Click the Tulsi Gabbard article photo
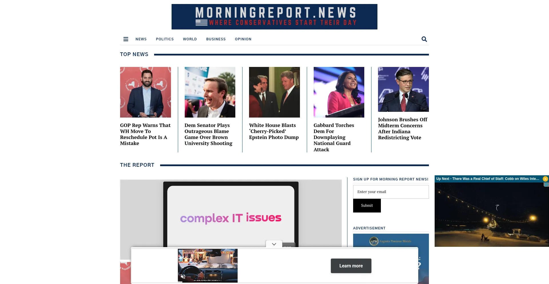This screenshot has height=284, width=549. pyautogui.click(x=339, y=92)
